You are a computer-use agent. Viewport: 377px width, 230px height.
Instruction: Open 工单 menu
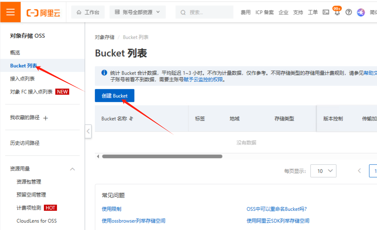(312, 12)
